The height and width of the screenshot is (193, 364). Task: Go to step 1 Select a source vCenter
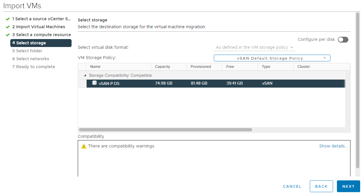(x=42, y=19)
